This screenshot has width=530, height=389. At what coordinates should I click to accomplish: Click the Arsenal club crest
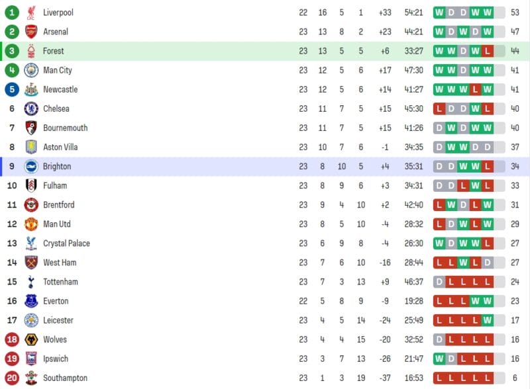(31, 32)
